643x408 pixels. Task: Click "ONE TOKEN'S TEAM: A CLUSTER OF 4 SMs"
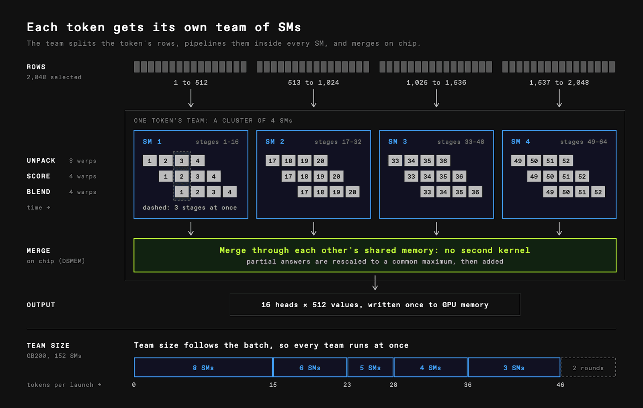pos(213,121)
